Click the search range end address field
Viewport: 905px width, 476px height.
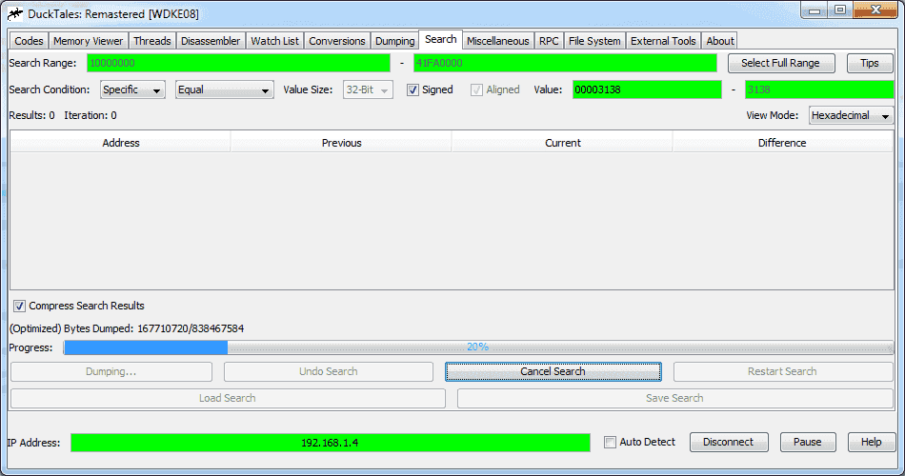tap(565, 63)
